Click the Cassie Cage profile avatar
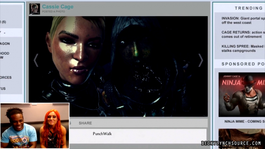This screenshot has height=149, width=265. [34, 9]
